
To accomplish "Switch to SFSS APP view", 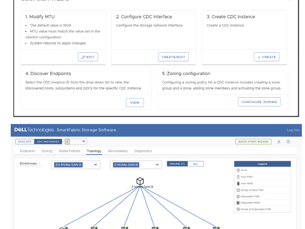I will [x=25, y=142].
